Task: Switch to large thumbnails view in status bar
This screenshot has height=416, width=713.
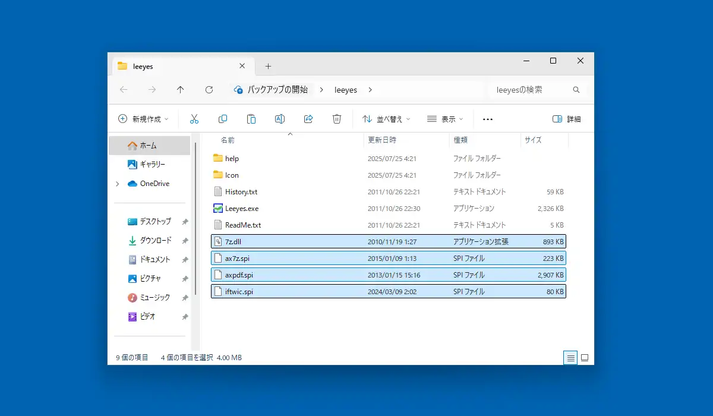Action: pos(585,358)
